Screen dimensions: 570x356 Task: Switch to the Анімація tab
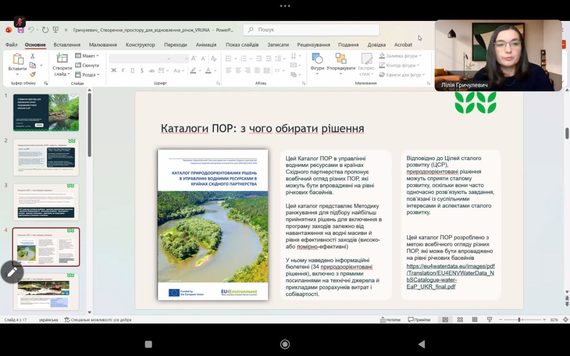click(x=206, y=44)
